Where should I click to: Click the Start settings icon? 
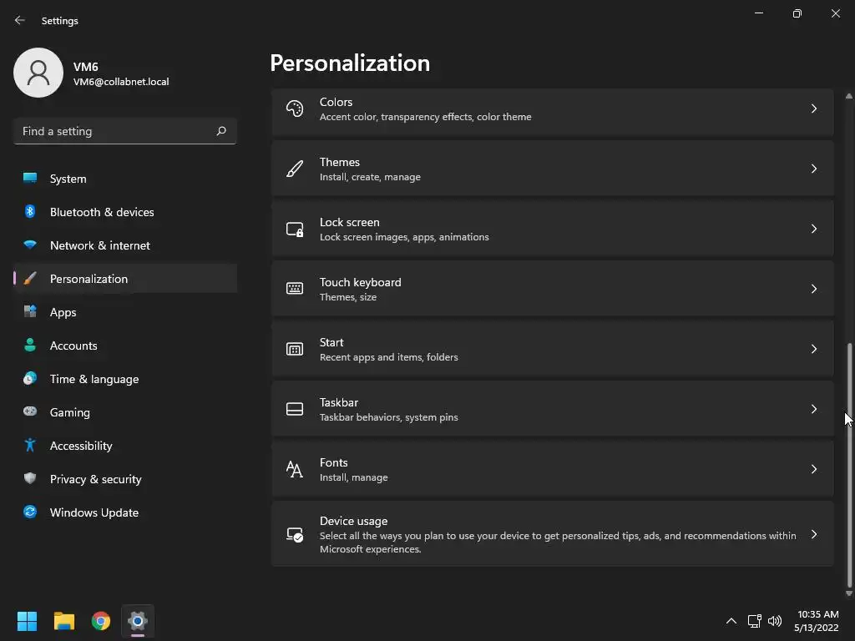295,349
